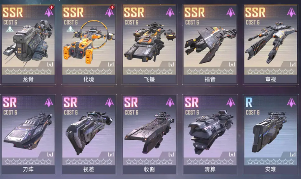Click the upgrade triangle icon on 龙骨
301x179 pixels.
click(10, 29)
